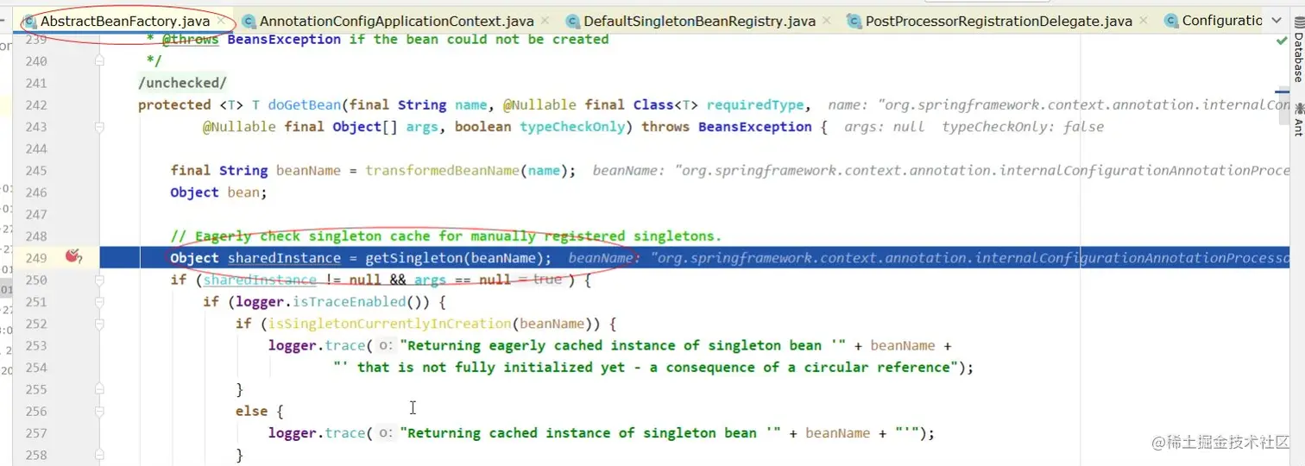
Task: Collapse the if block at line 252
Action: coord(100,324)
